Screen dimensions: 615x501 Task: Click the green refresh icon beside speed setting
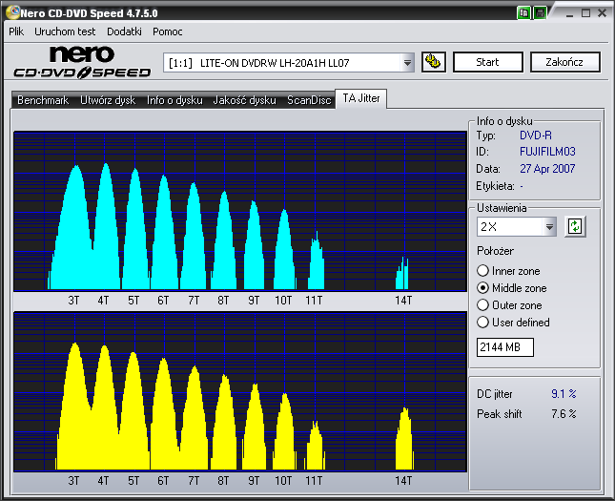(x=575, y=226)
